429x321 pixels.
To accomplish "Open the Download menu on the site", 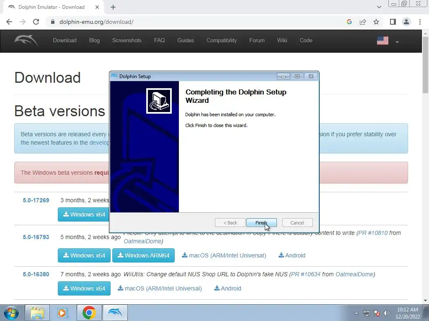I will (65, 41).
